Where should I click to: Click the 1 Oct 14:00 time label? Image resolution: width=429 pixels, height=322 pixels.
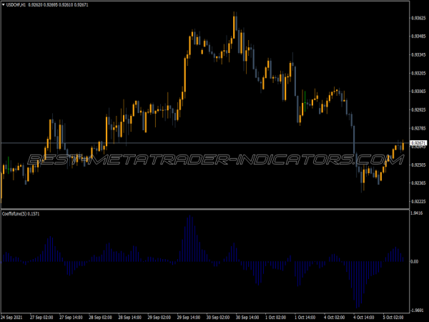[x=305, y=318]
